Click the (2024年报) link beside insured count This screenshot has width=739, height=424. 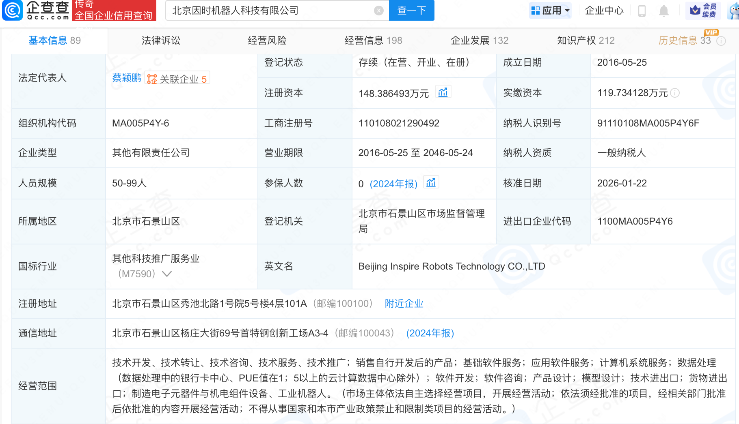click(x=393, y=184)
